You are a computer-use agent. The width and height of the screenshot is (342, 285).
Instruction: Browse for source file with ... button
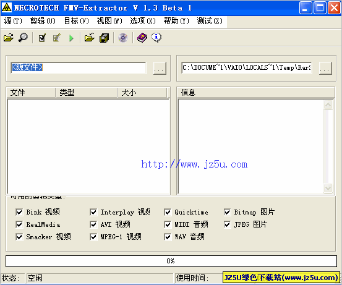tap(160, 68)
